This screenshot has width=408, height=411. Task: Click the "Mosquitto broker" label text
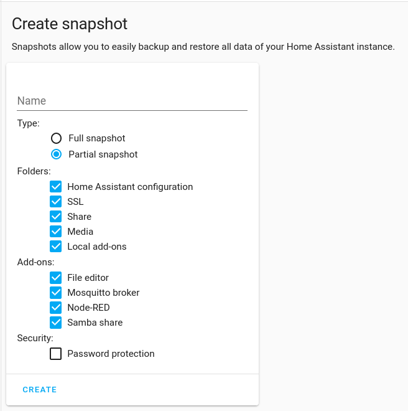coord(103,293)
